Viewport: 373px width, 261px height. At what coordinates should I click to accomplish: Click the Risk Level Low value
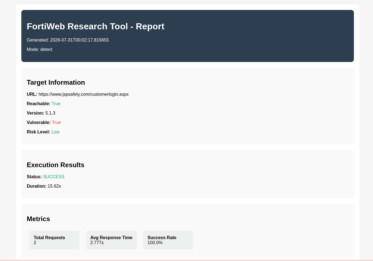point(55,132)
